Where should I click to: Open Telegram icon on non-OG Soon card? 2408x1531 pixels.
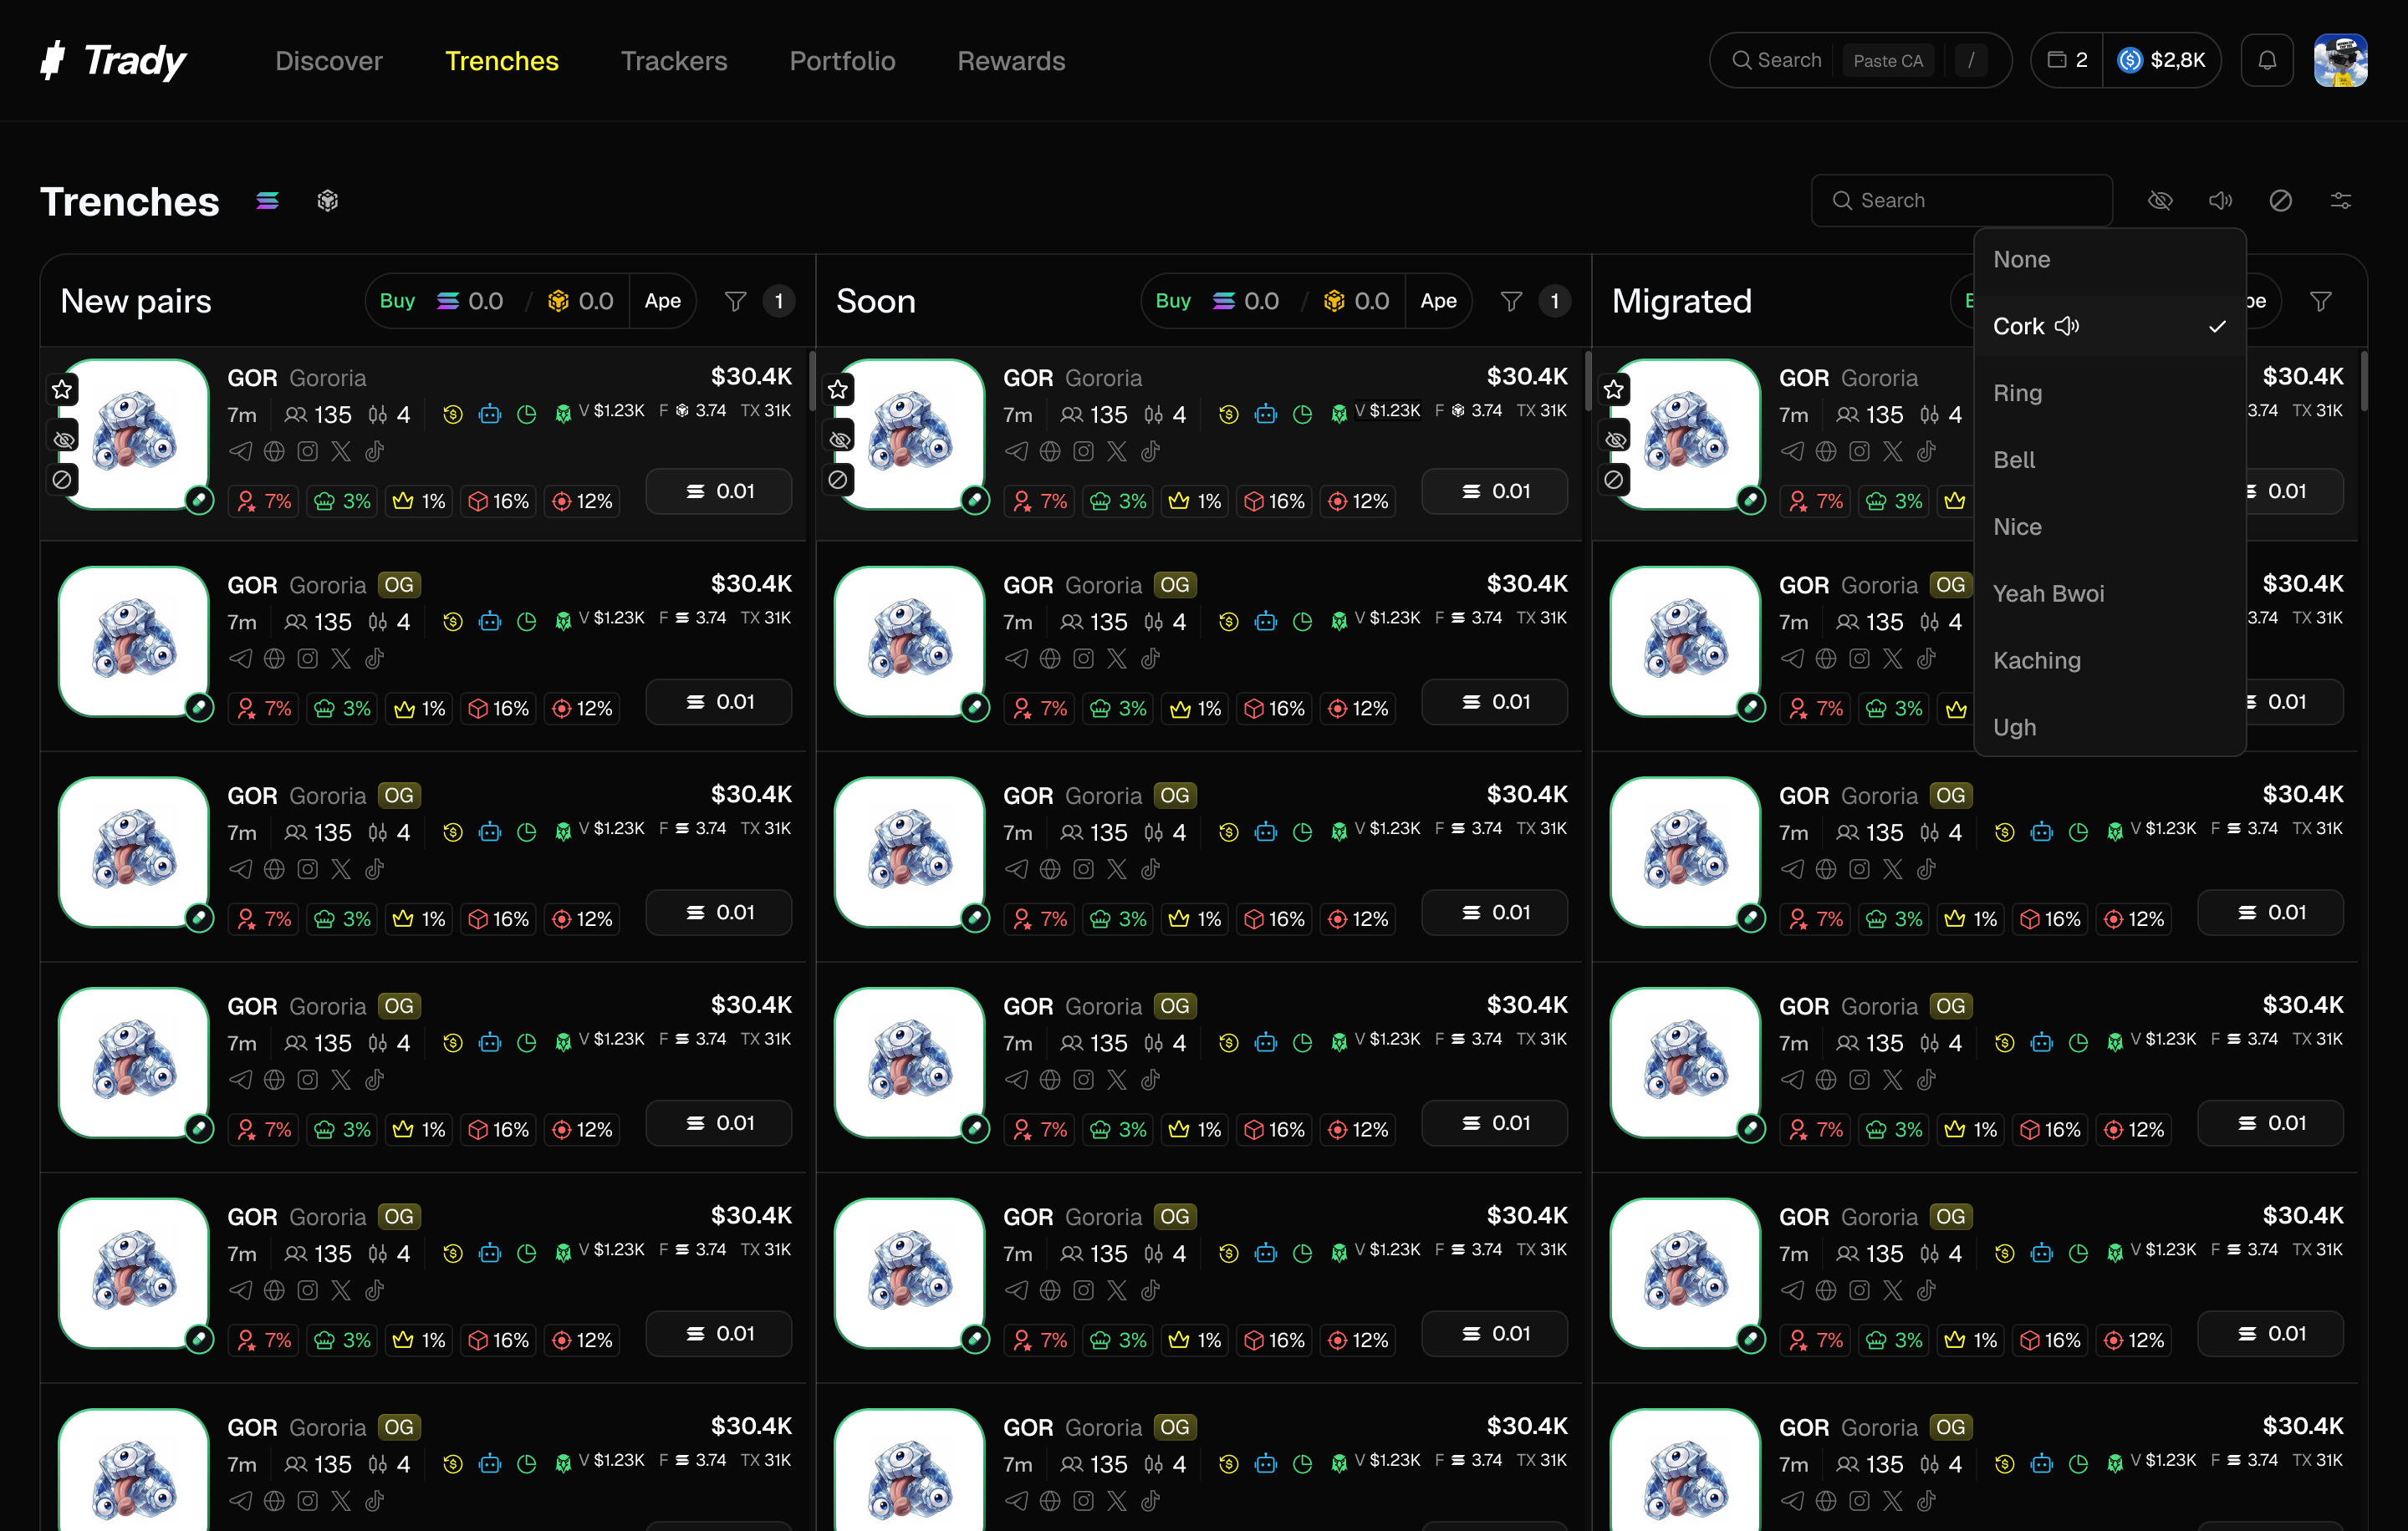coord(1016,452)
